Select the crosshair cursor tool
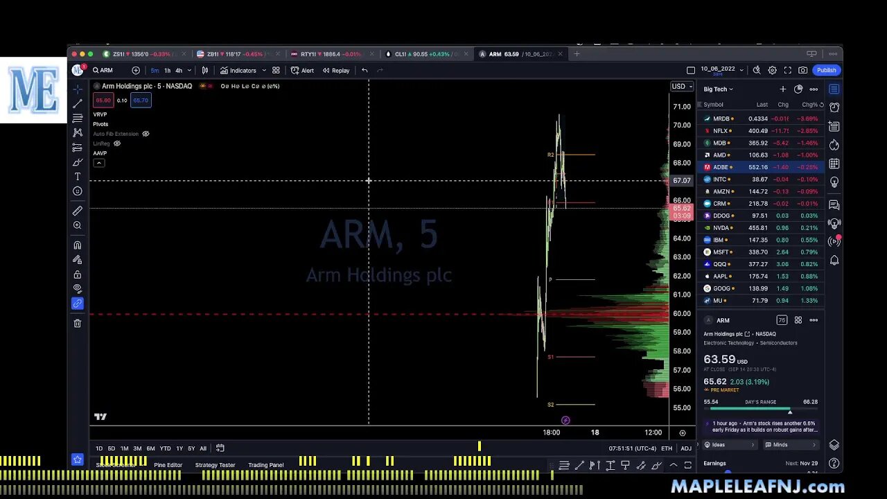This screenshot has width=887, height=499. pyautogui.click(x=78, y=89)
